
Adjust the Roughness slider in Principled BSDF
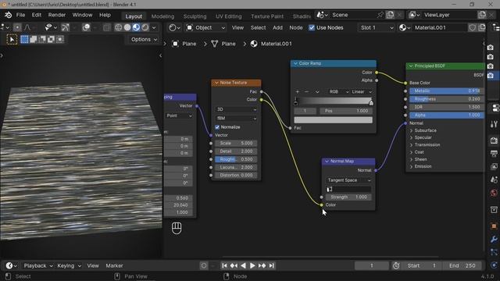pyautogui.click(x=447, y=99)
